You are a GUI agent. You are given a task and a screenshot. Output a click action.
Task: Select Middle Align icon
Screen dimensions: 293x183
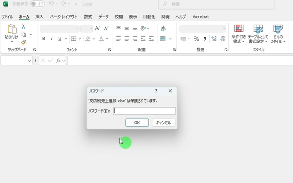(127, 28)
